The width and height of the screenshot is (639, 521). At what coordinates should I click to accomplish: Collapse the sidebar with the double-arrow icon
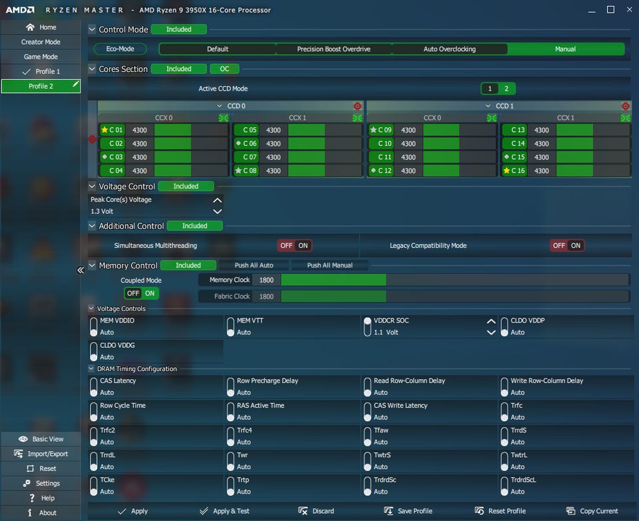coord(81,270)
